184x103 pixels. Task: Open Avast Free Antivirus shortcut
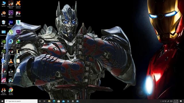[x=18, y=5]
